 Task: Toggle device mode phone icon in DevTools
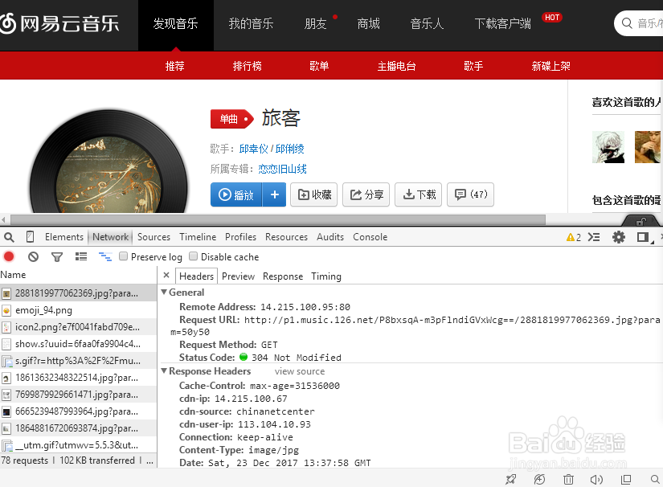30,237
